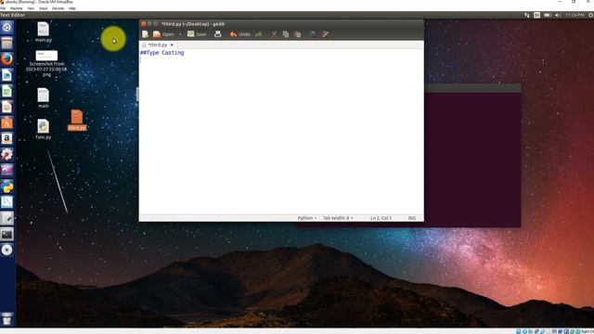Redo with the green arrow icon

tap(258, 34)
